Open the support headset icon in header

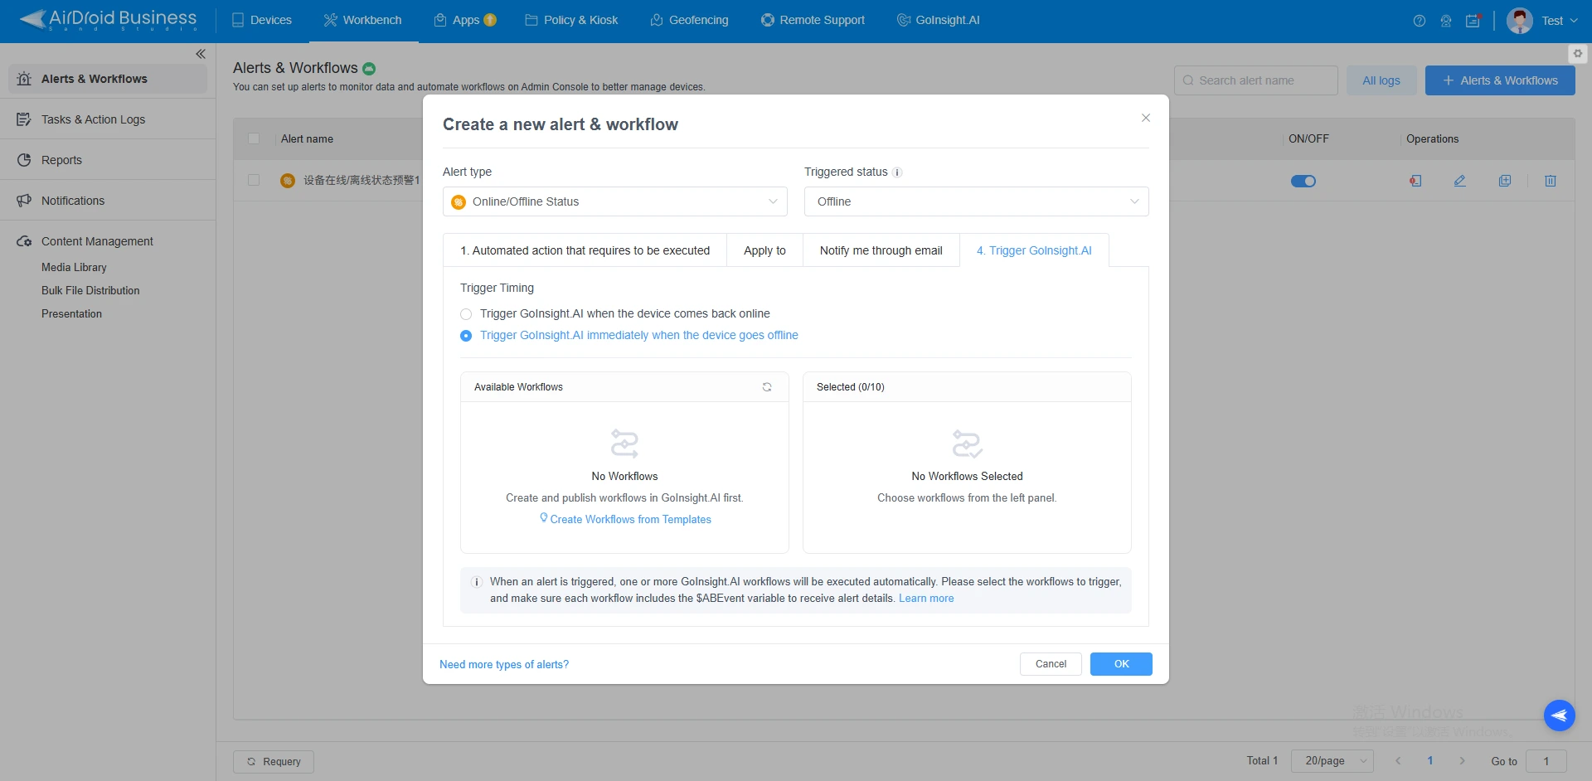pyautogui.click(x=1446, y=21)
